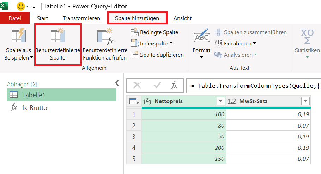This screenshot has width=321, height=174.
Task: Click the MwSt-Satz data type icon
Action: 231,101
